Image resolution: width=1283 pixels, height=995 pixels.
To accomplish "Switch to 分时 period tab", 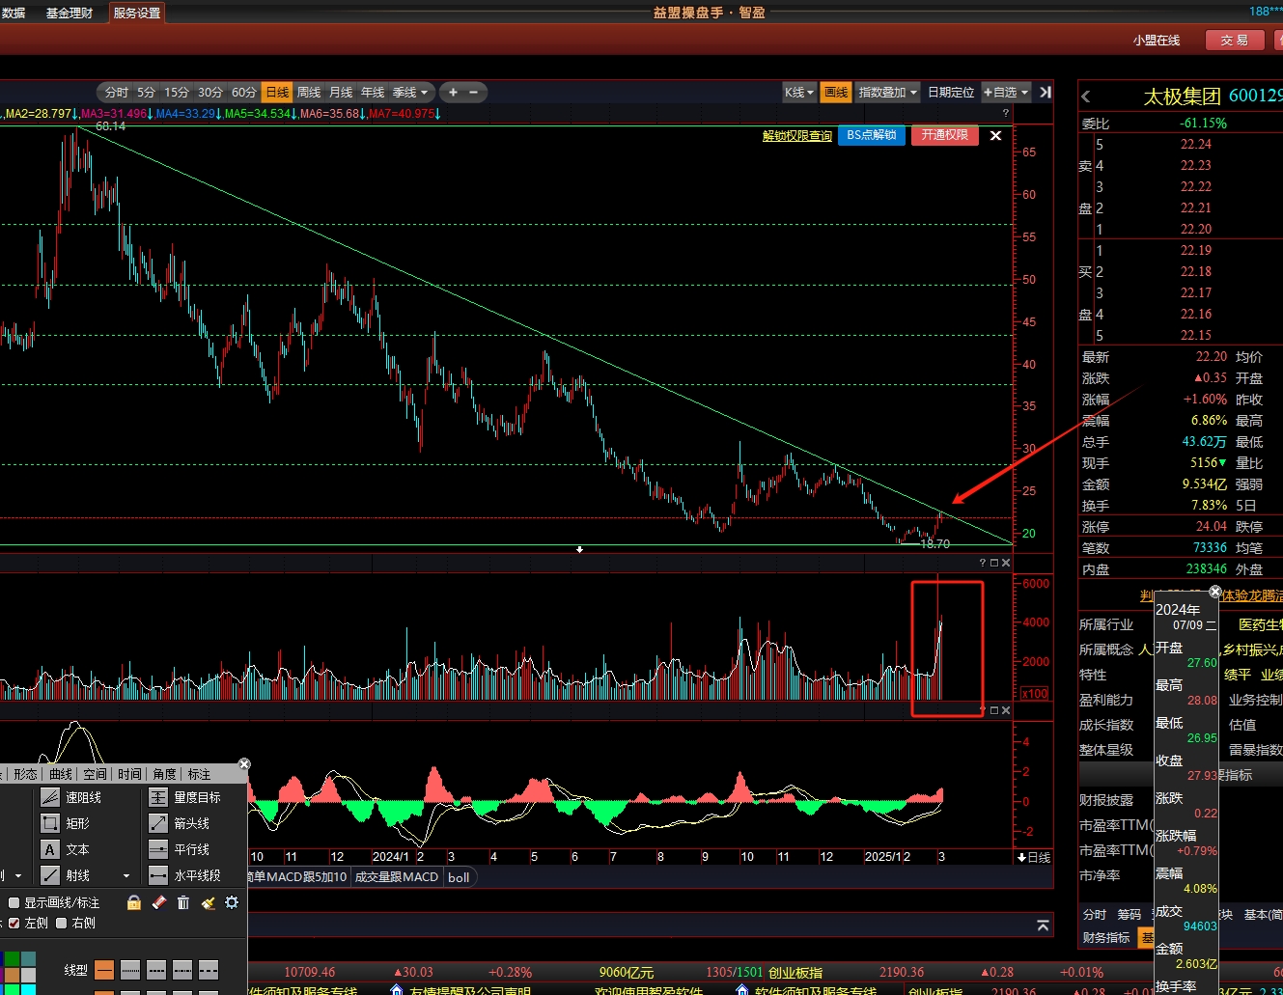I will pyautogui.click(x=117, y=93).
